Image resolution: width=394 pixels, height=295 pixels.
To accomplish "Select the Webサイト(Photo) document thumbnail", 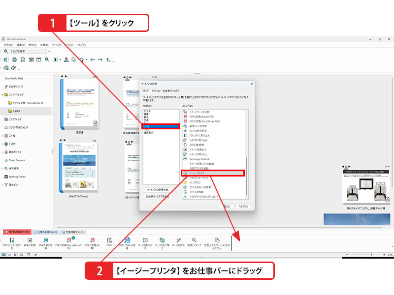I will 78,168.
